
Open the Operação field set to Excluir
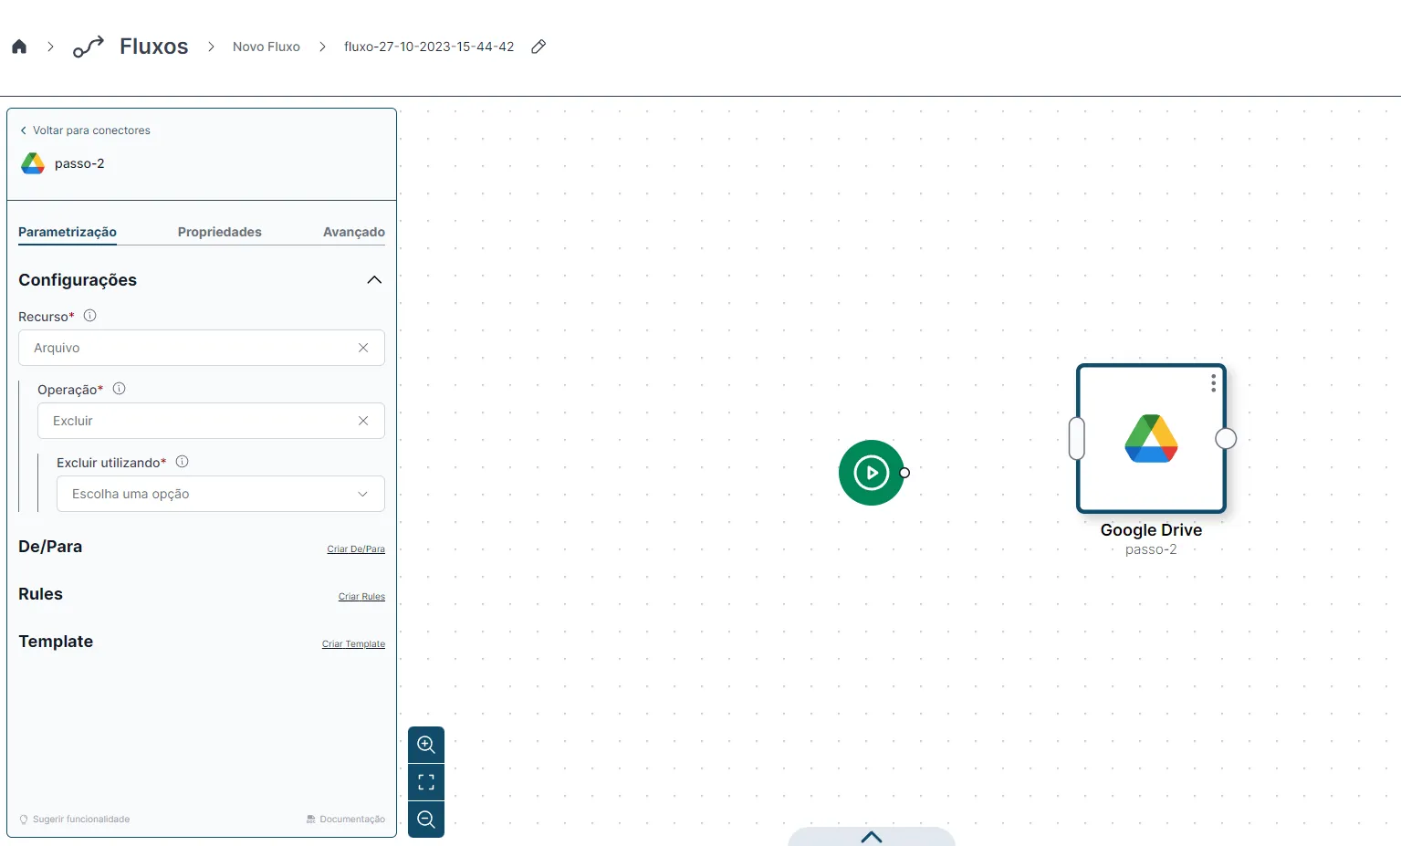tap(211, 421)
